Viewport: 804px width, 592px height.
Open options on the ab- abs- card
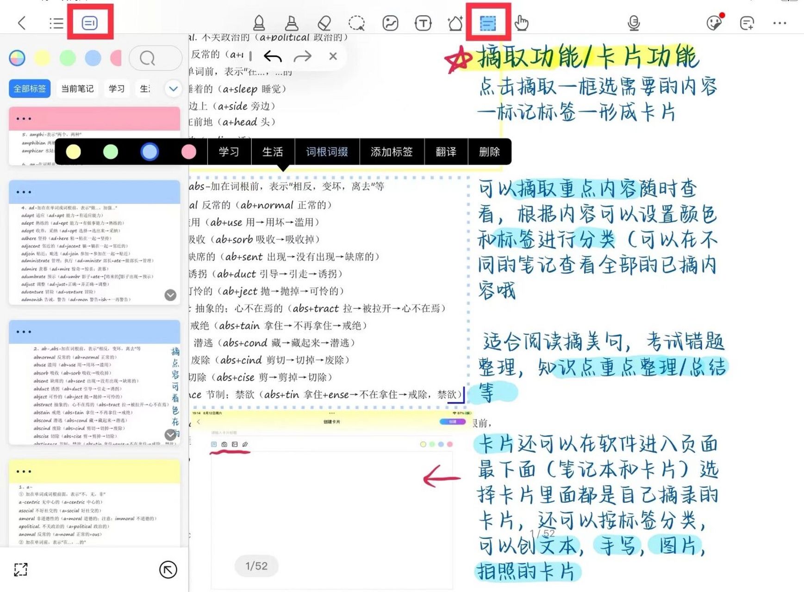tap(24, 332)
